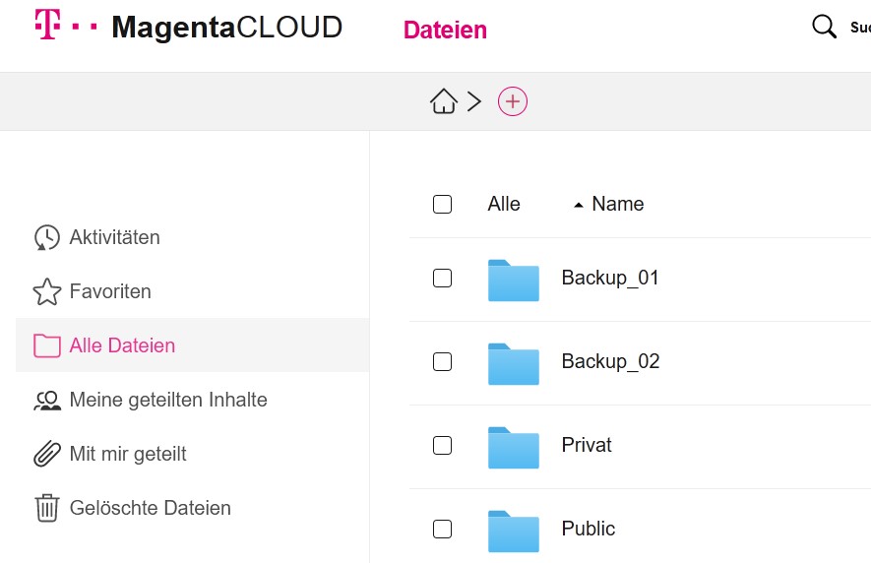871x563 pixels.
Task: Click the Telekom T logo
Action: coord(46,26)
